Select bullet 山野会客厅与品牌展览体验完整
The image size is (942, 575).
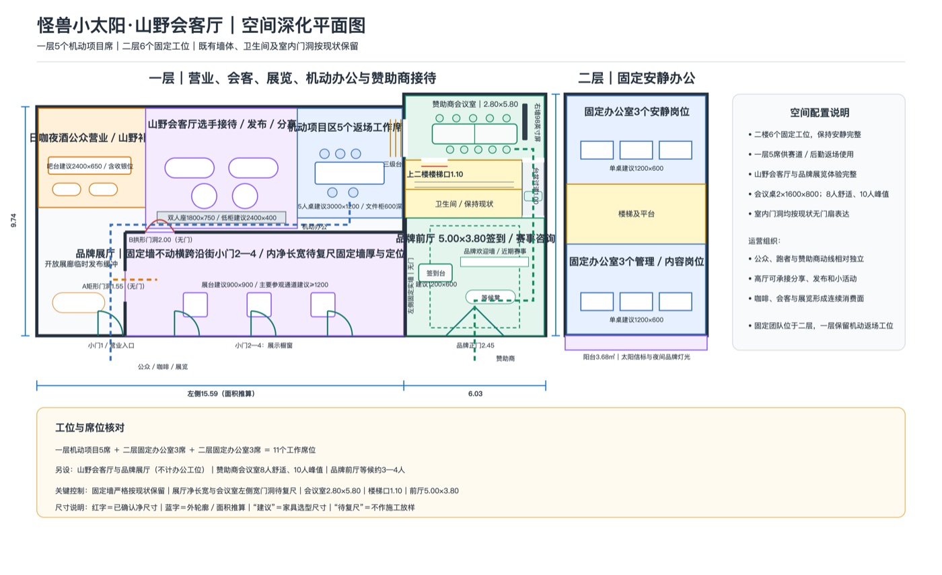[805, 174]
